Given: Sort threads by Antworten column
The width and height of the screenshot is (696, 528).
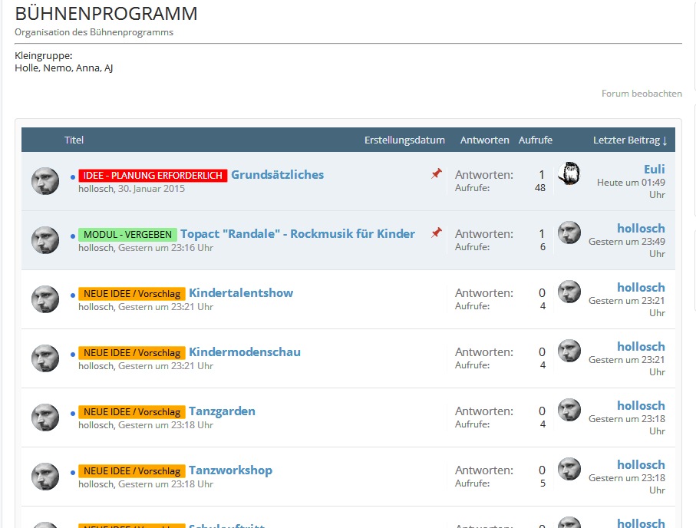Looking at the screenshot, I should click(484, 140).
